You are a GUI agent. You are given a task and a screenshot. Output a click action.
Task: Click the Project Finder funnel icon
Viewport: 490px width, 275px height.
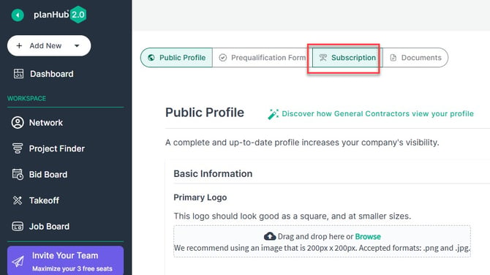[18, 148]
